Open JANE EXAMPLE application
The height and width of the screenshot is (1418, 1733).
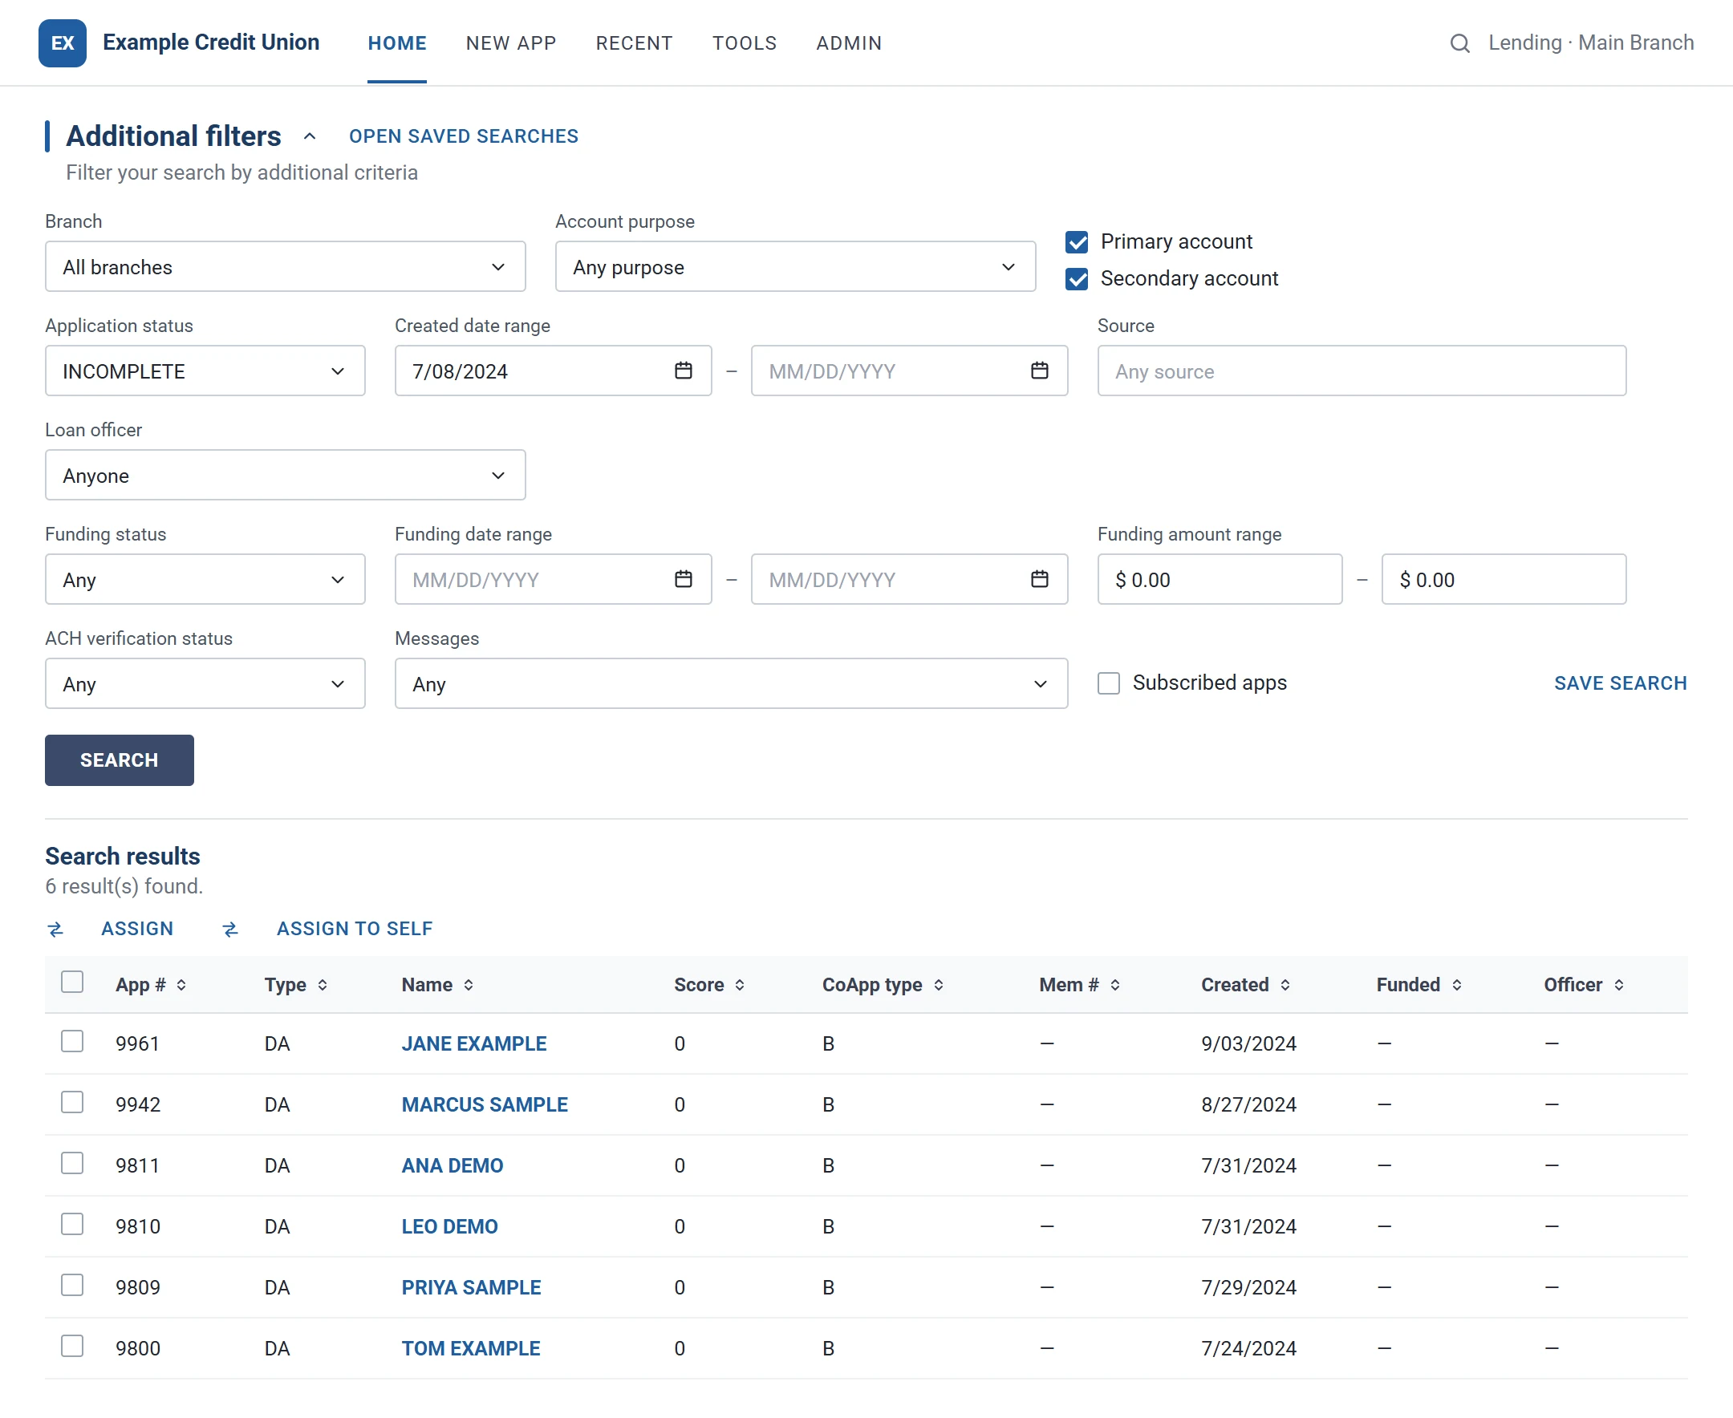pos(474,1044)
